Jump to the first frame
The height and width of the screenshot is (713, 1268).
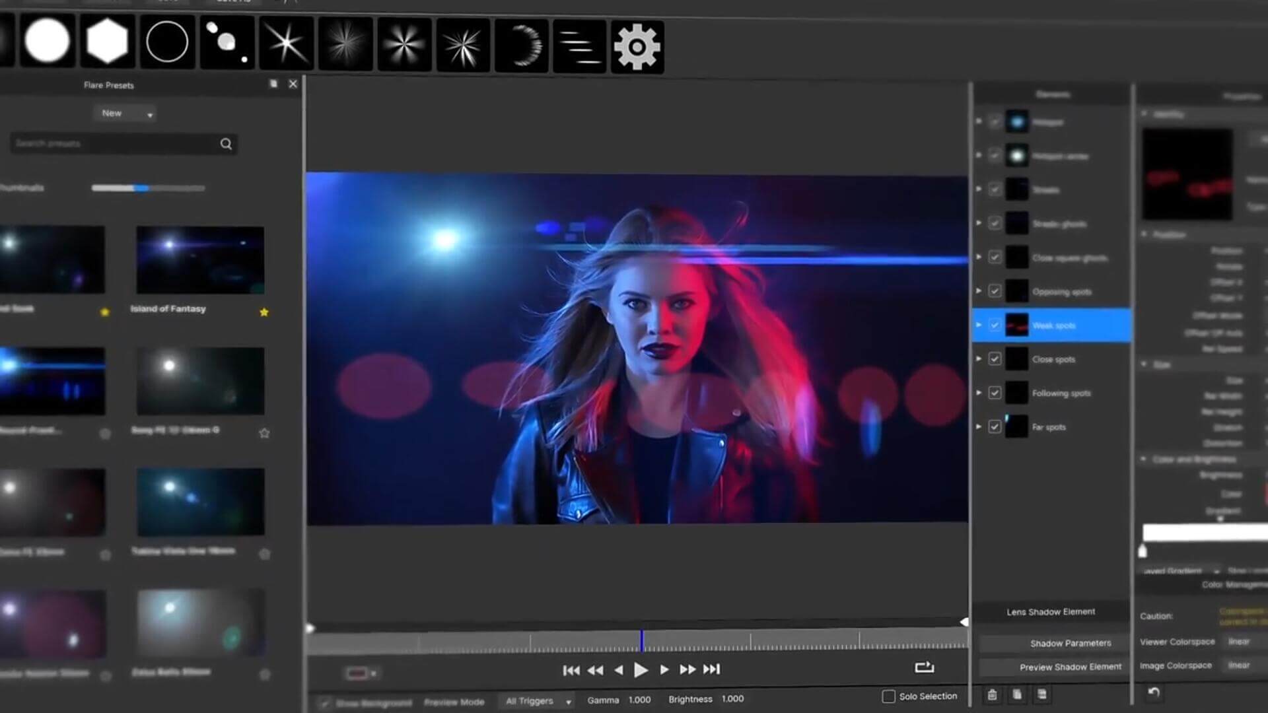[571, 670]
